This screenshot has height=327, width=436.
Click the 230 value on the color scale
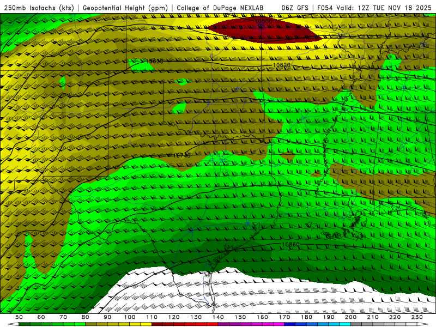pyautogui.click(x=417, y=317)
